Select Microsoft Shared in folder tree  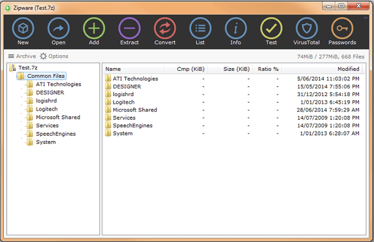tap(58, 117)
